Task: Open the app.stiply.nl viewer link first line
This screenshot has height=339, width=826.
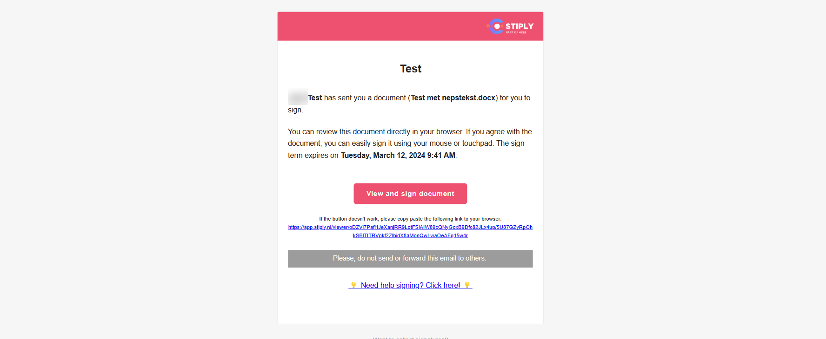Action: pyautogui.click(x=410, y=227)
